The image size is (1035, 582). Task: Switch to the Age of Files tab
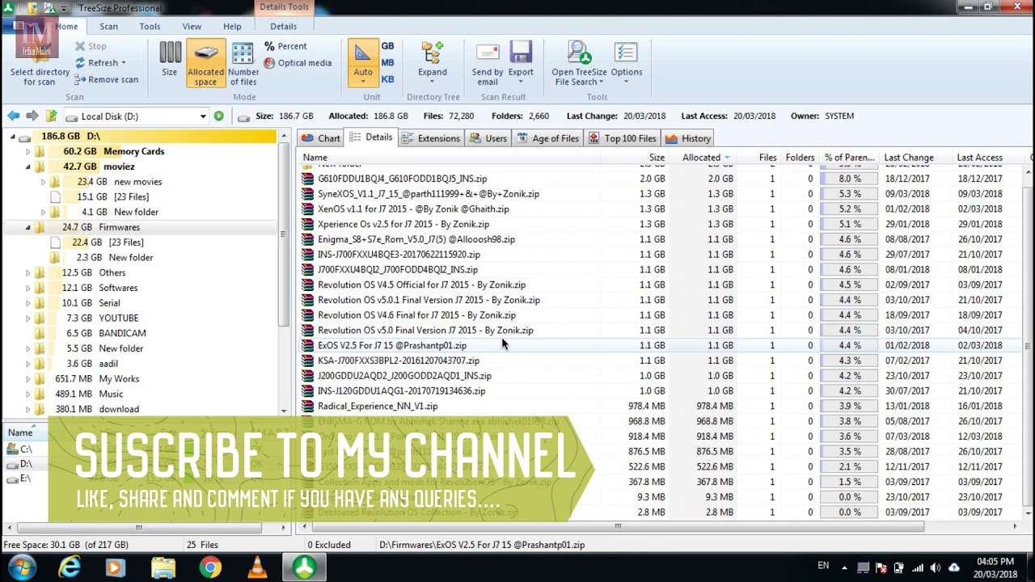click(547, 138)
